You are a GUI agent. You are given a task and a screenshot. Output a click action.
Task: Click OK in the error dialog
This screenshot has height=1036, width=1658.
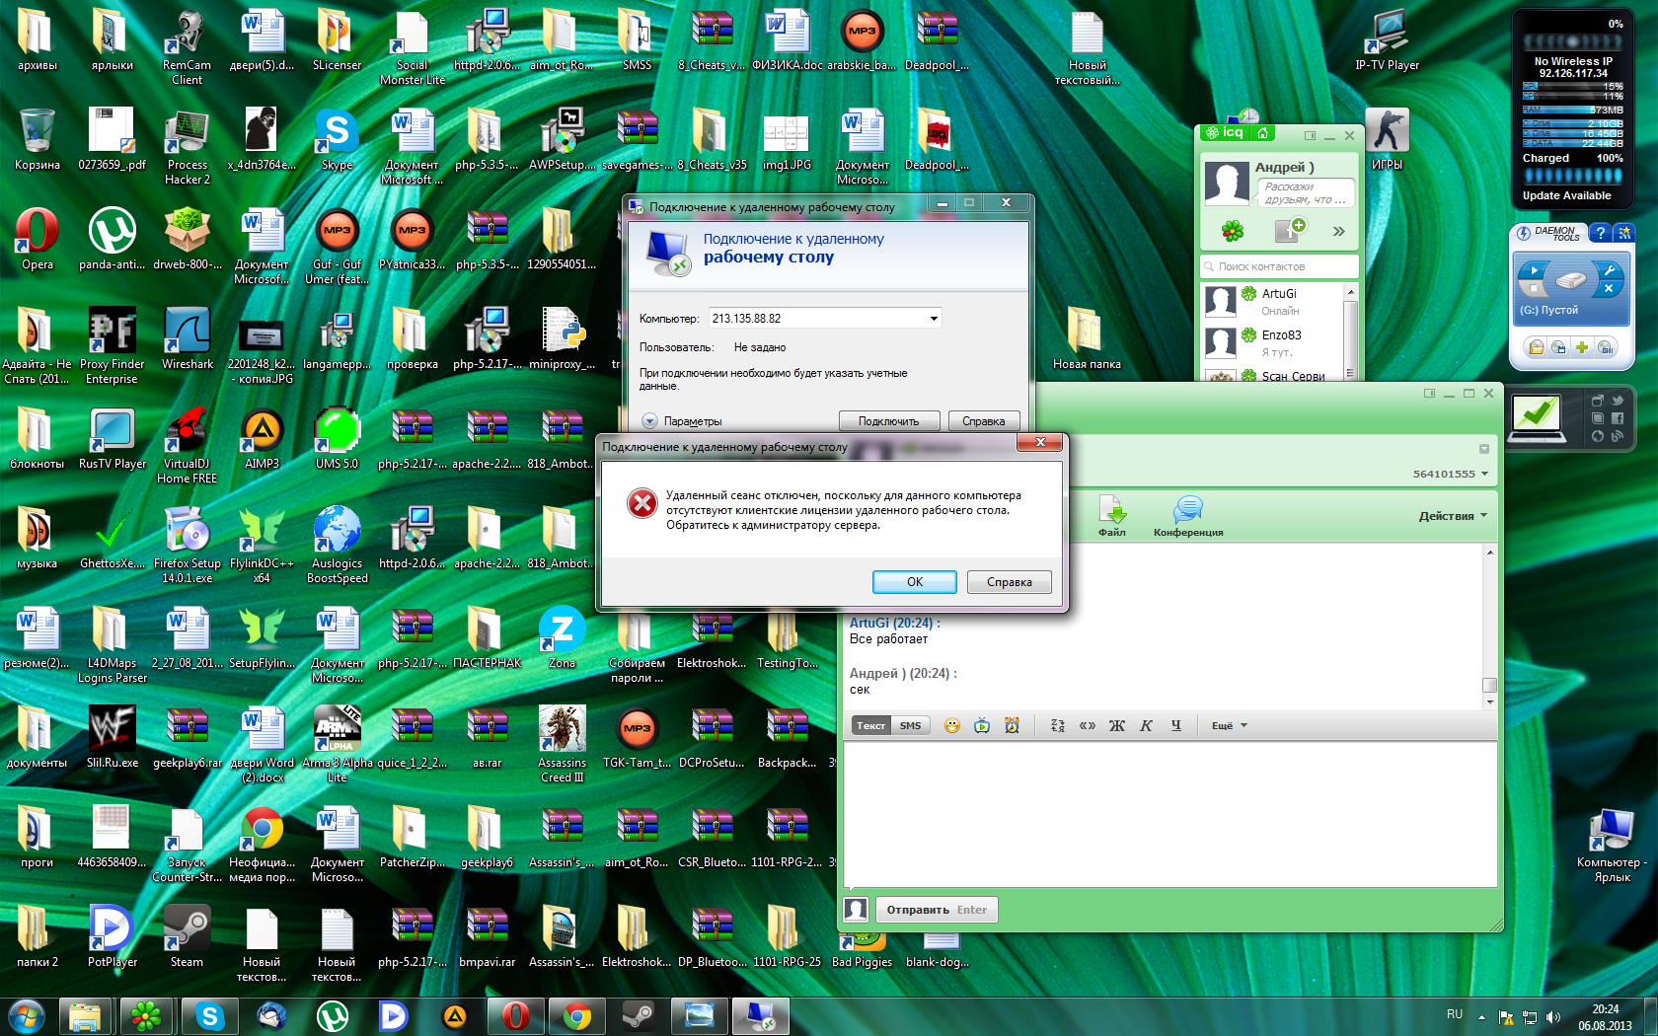pyautogui.click(x=915, y=582)
